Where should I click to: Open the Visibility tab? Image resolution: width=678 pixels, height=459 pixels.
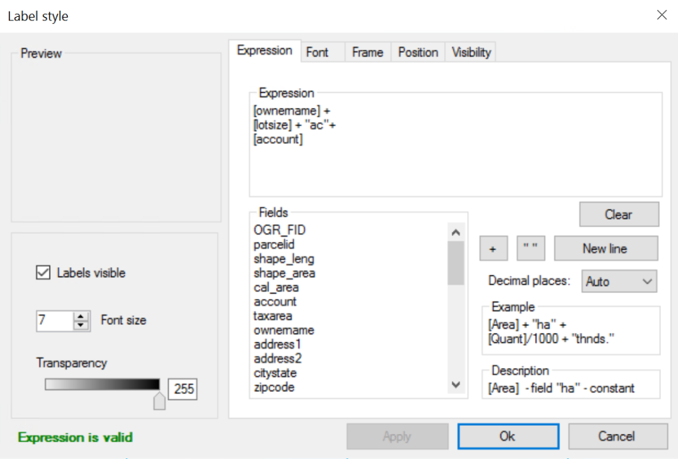point(471,52)
